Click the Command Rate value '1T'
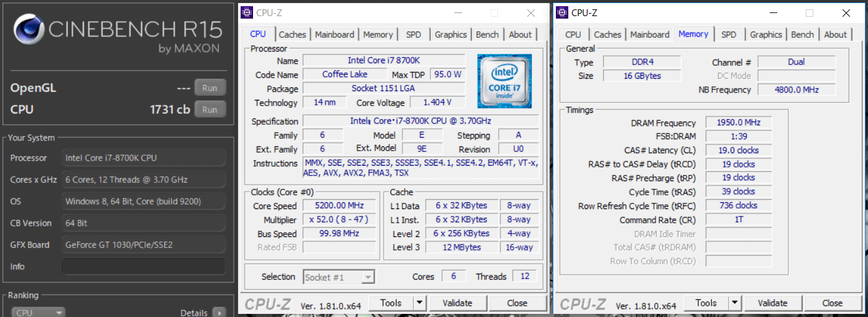This screenshot has width=868, height=317. tap(739, 220)
